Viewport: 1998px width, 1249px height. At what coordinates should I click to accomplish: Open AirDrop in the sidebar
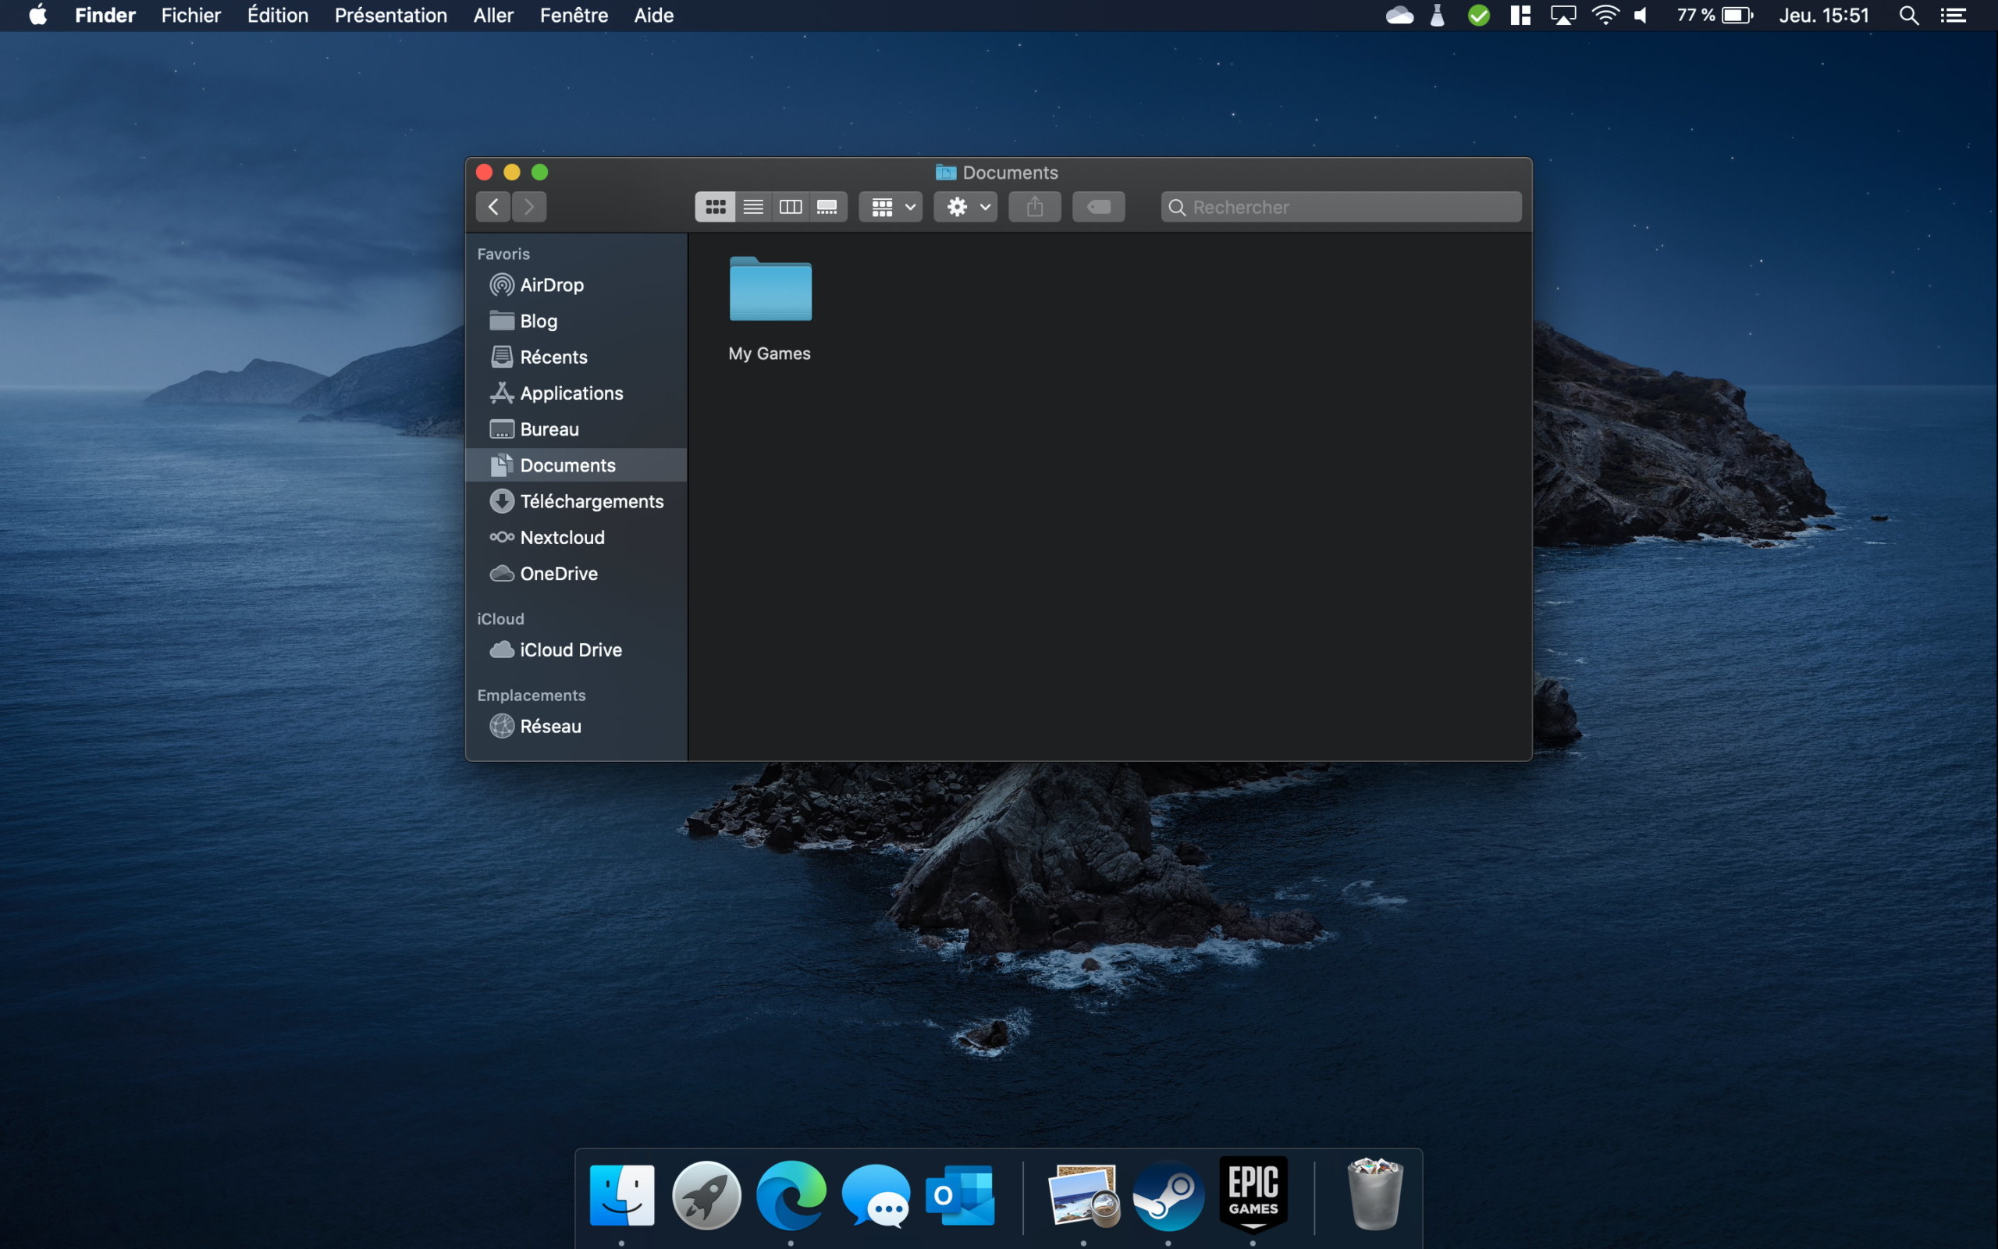(x=551, y=285)
